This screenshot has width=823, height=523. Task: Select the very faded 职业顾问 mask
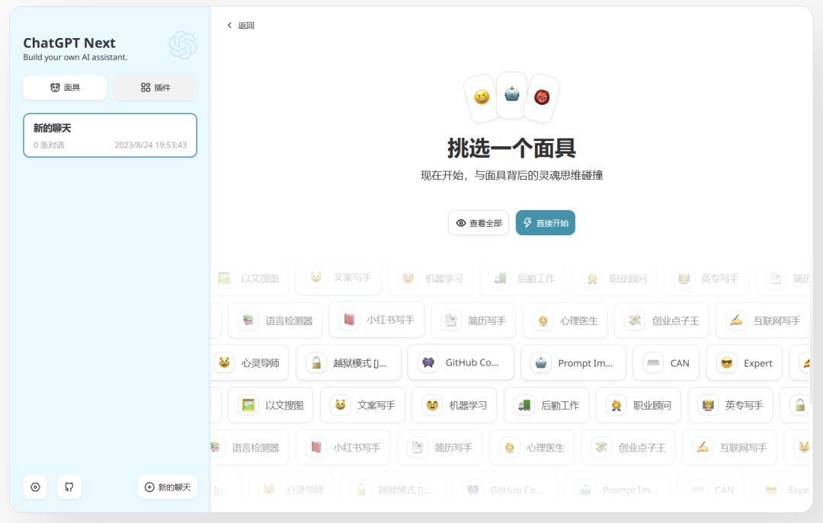[614, 278]
